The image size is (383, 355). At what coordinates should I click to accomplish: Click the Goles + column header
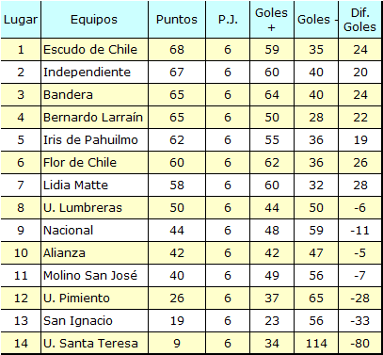click(272, 20)
